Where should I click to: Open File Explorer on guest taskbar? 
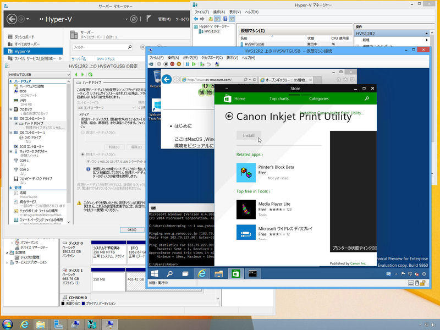tap(218, 273)
